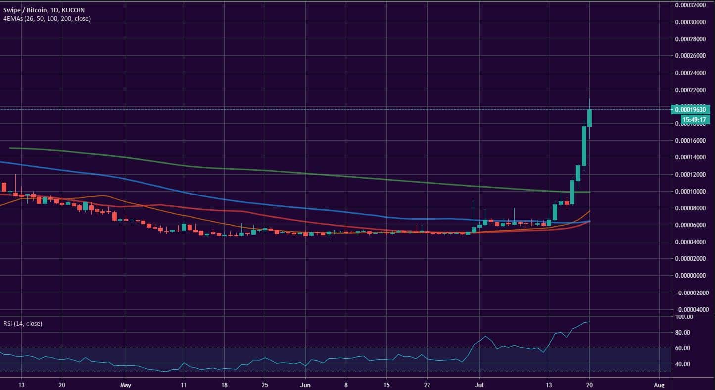
Task: Click the 0.00024000 price axis label
Action: [691, 73]
